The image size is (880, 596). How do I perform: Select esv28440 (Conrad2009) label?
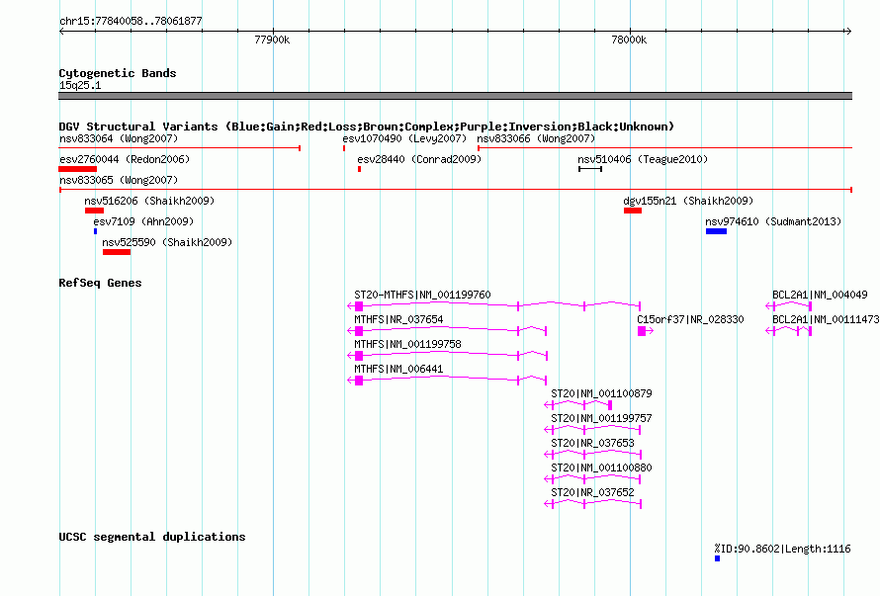tap(419, 159)
